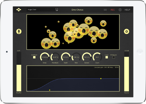
Task: Click the iPad home button
Action: coord(140,52)
